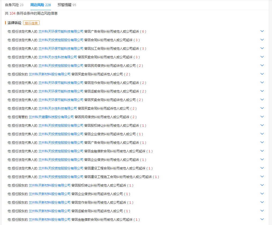
Task: Open 兰州科天环保节能科技有限公司 link in 广告合同纠纷 row
Action: [61, 31]
